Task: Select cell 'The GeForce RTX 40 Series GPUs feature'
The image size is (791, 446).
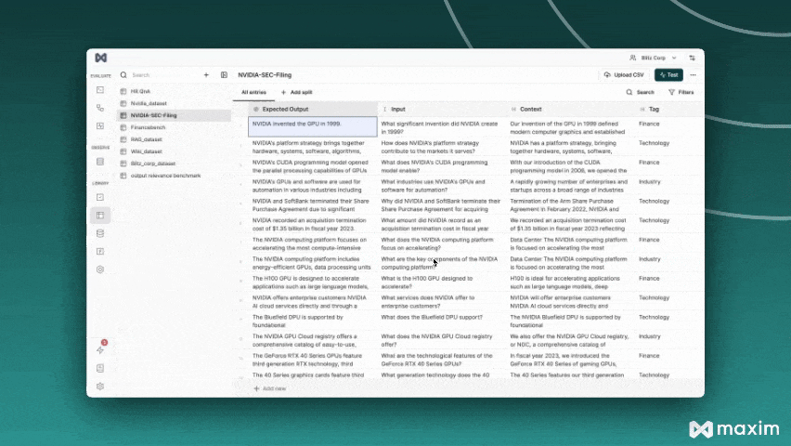Action: pos(312,360)
